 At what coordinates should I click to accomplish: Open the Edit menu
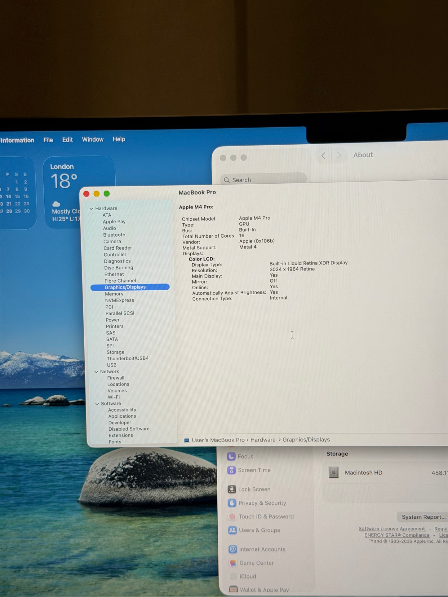point(67,140)
